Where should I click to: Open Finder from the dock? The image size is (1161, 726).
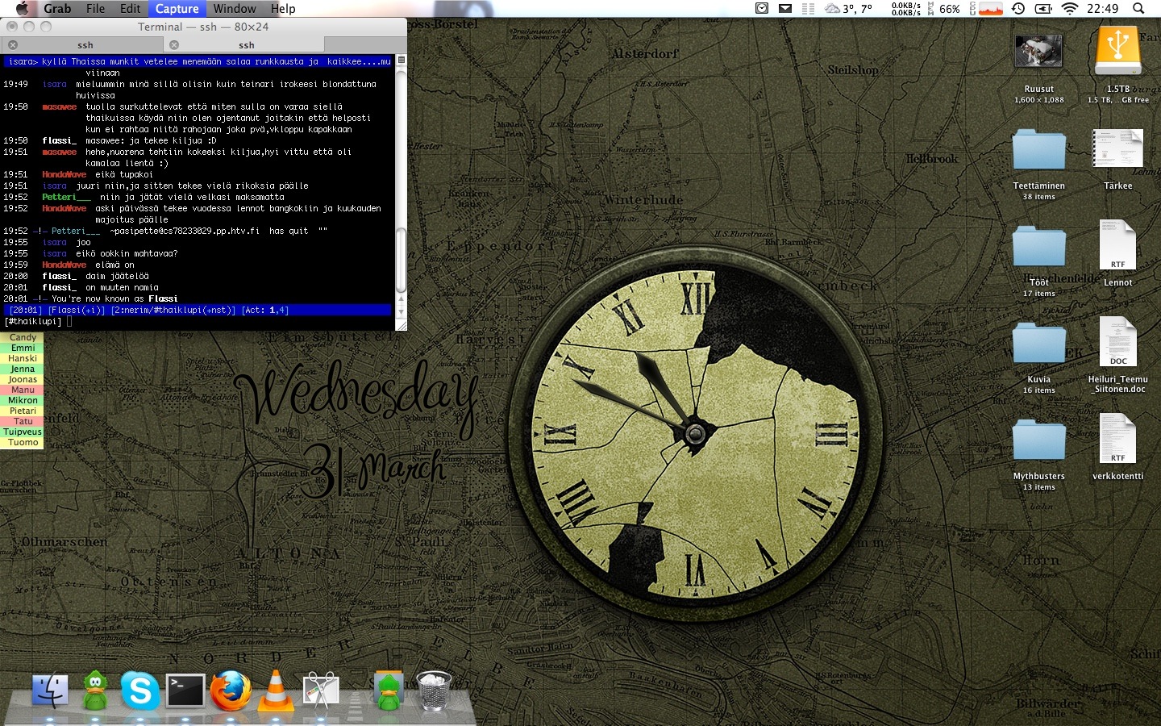click(x=49, y=691)
